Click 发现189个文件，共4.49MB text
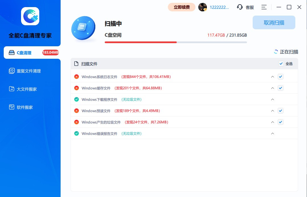 tap(137, 111)
